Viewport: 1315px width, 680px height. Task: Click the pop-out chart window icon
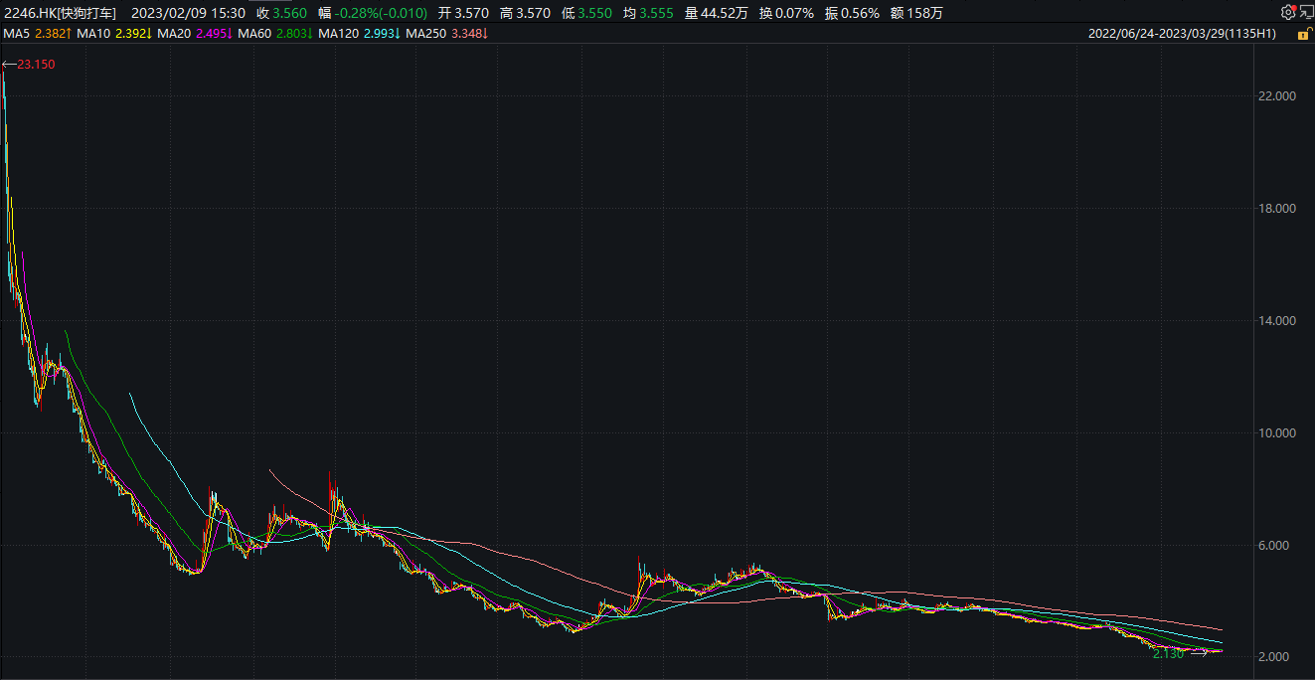pos(1305,13)
